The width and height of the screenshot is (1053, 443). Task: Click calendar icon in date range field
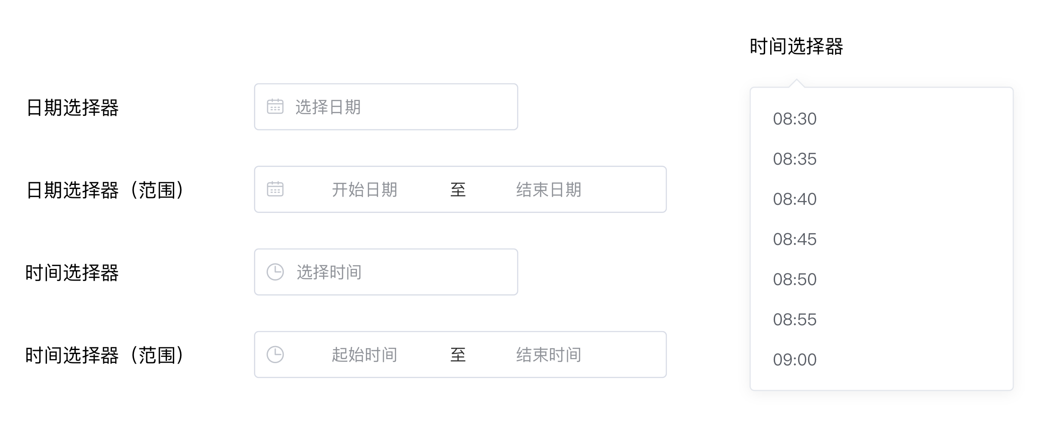275,189
